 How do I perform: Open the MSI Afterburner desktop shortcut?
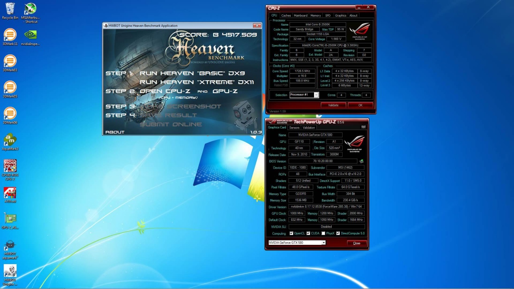click(31, 10)
